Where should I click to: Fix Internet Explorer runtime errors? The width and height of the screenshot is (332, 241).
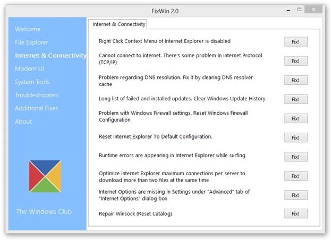[296, 157]
